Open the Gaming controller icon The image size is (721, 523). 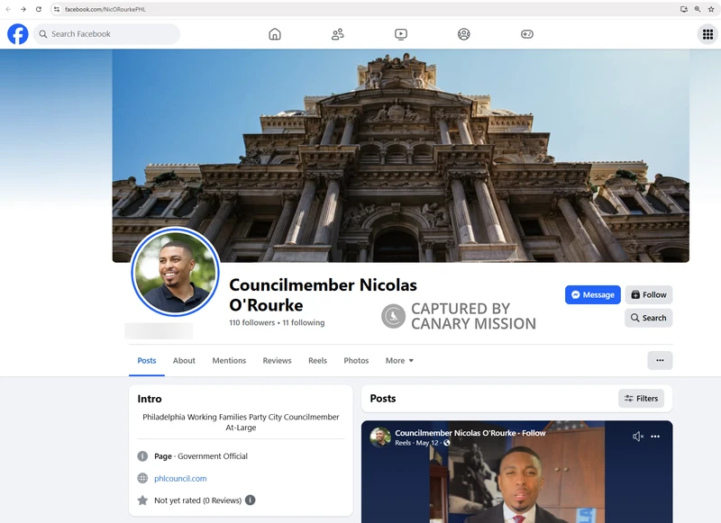527,34
